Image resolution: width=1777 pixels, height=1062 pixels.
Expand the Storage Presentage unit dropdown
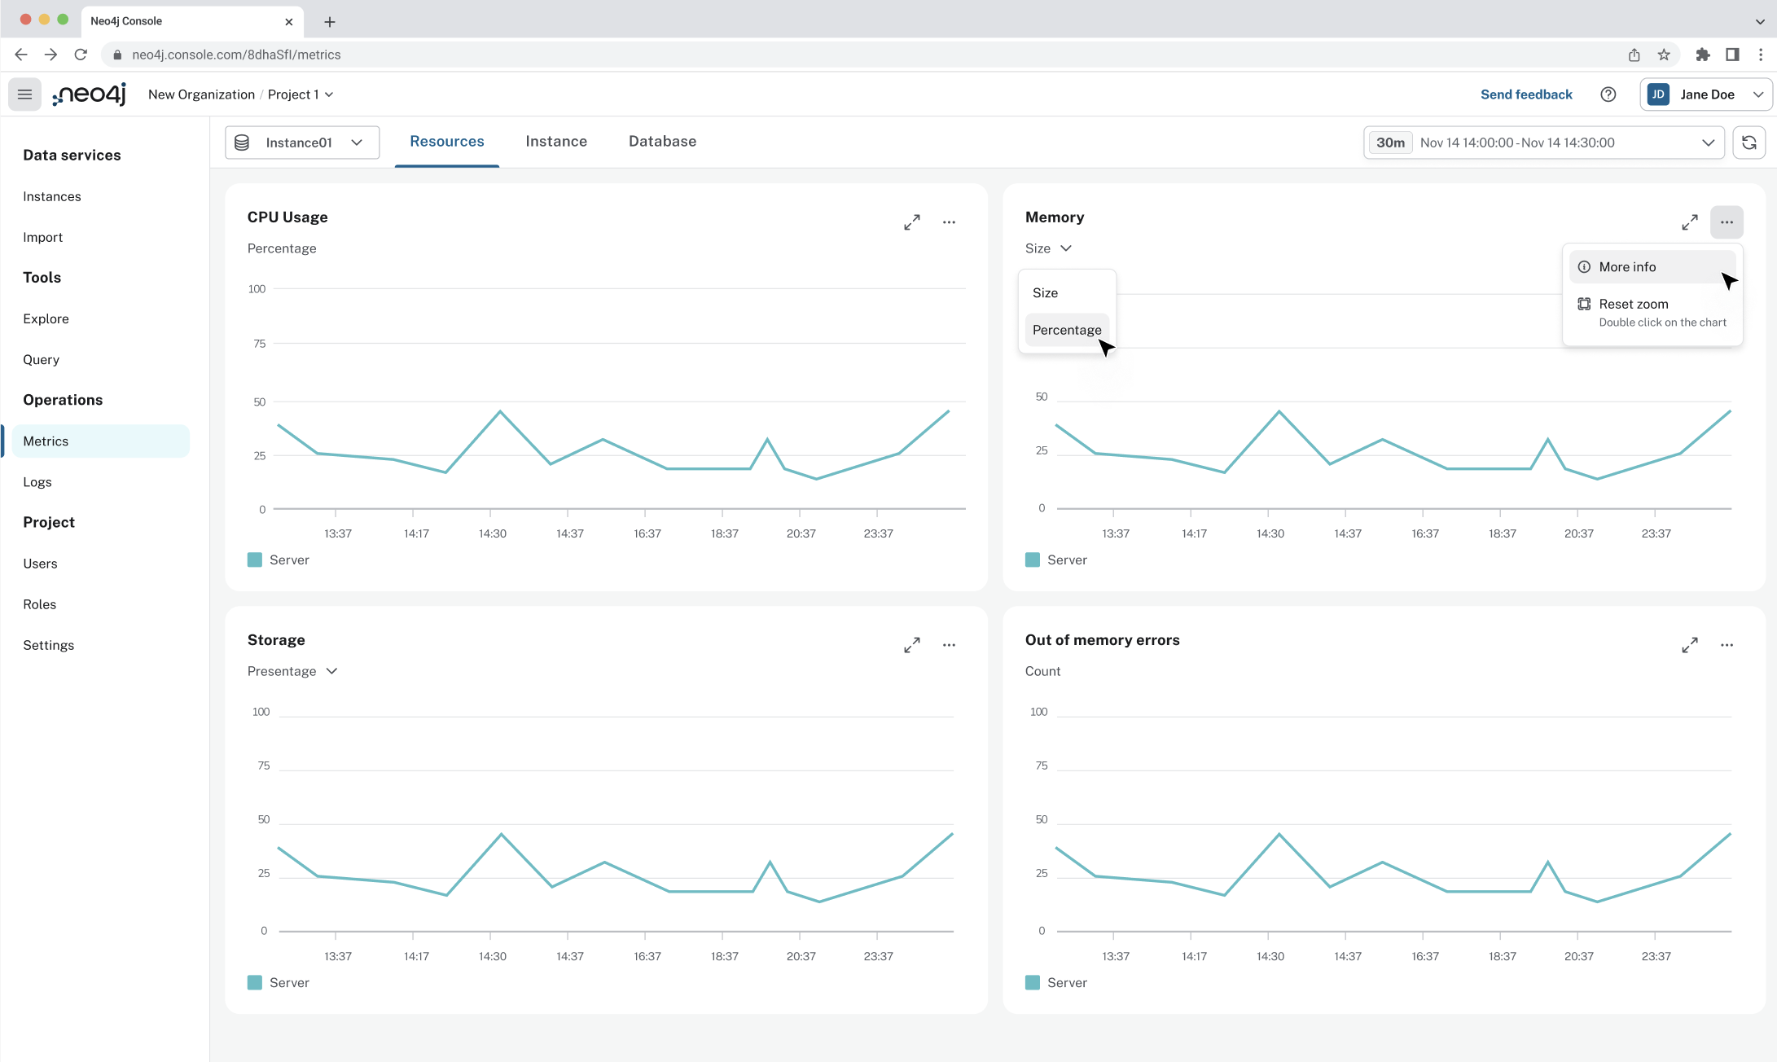pos(292,671)
